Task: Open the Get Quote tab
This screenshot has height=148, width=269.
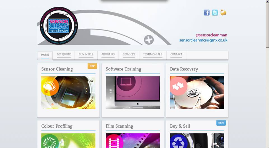Action: [x=64, y=54]
